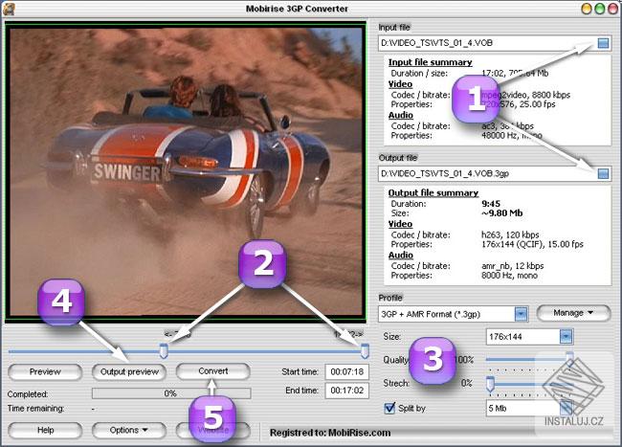Click the red close window button

pos(612,9)
